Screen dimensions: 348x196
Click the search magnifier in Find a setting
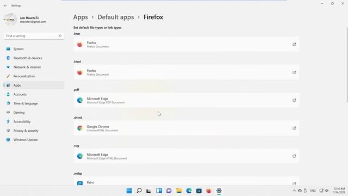[60, 36]
